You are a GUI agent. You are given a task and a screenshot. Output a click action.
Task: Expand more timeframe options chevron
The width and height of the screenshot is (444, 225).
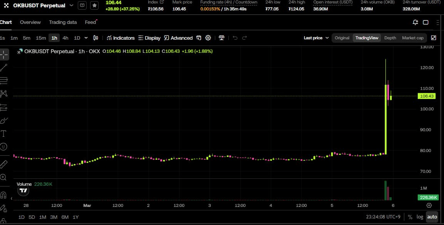point(86,38)
